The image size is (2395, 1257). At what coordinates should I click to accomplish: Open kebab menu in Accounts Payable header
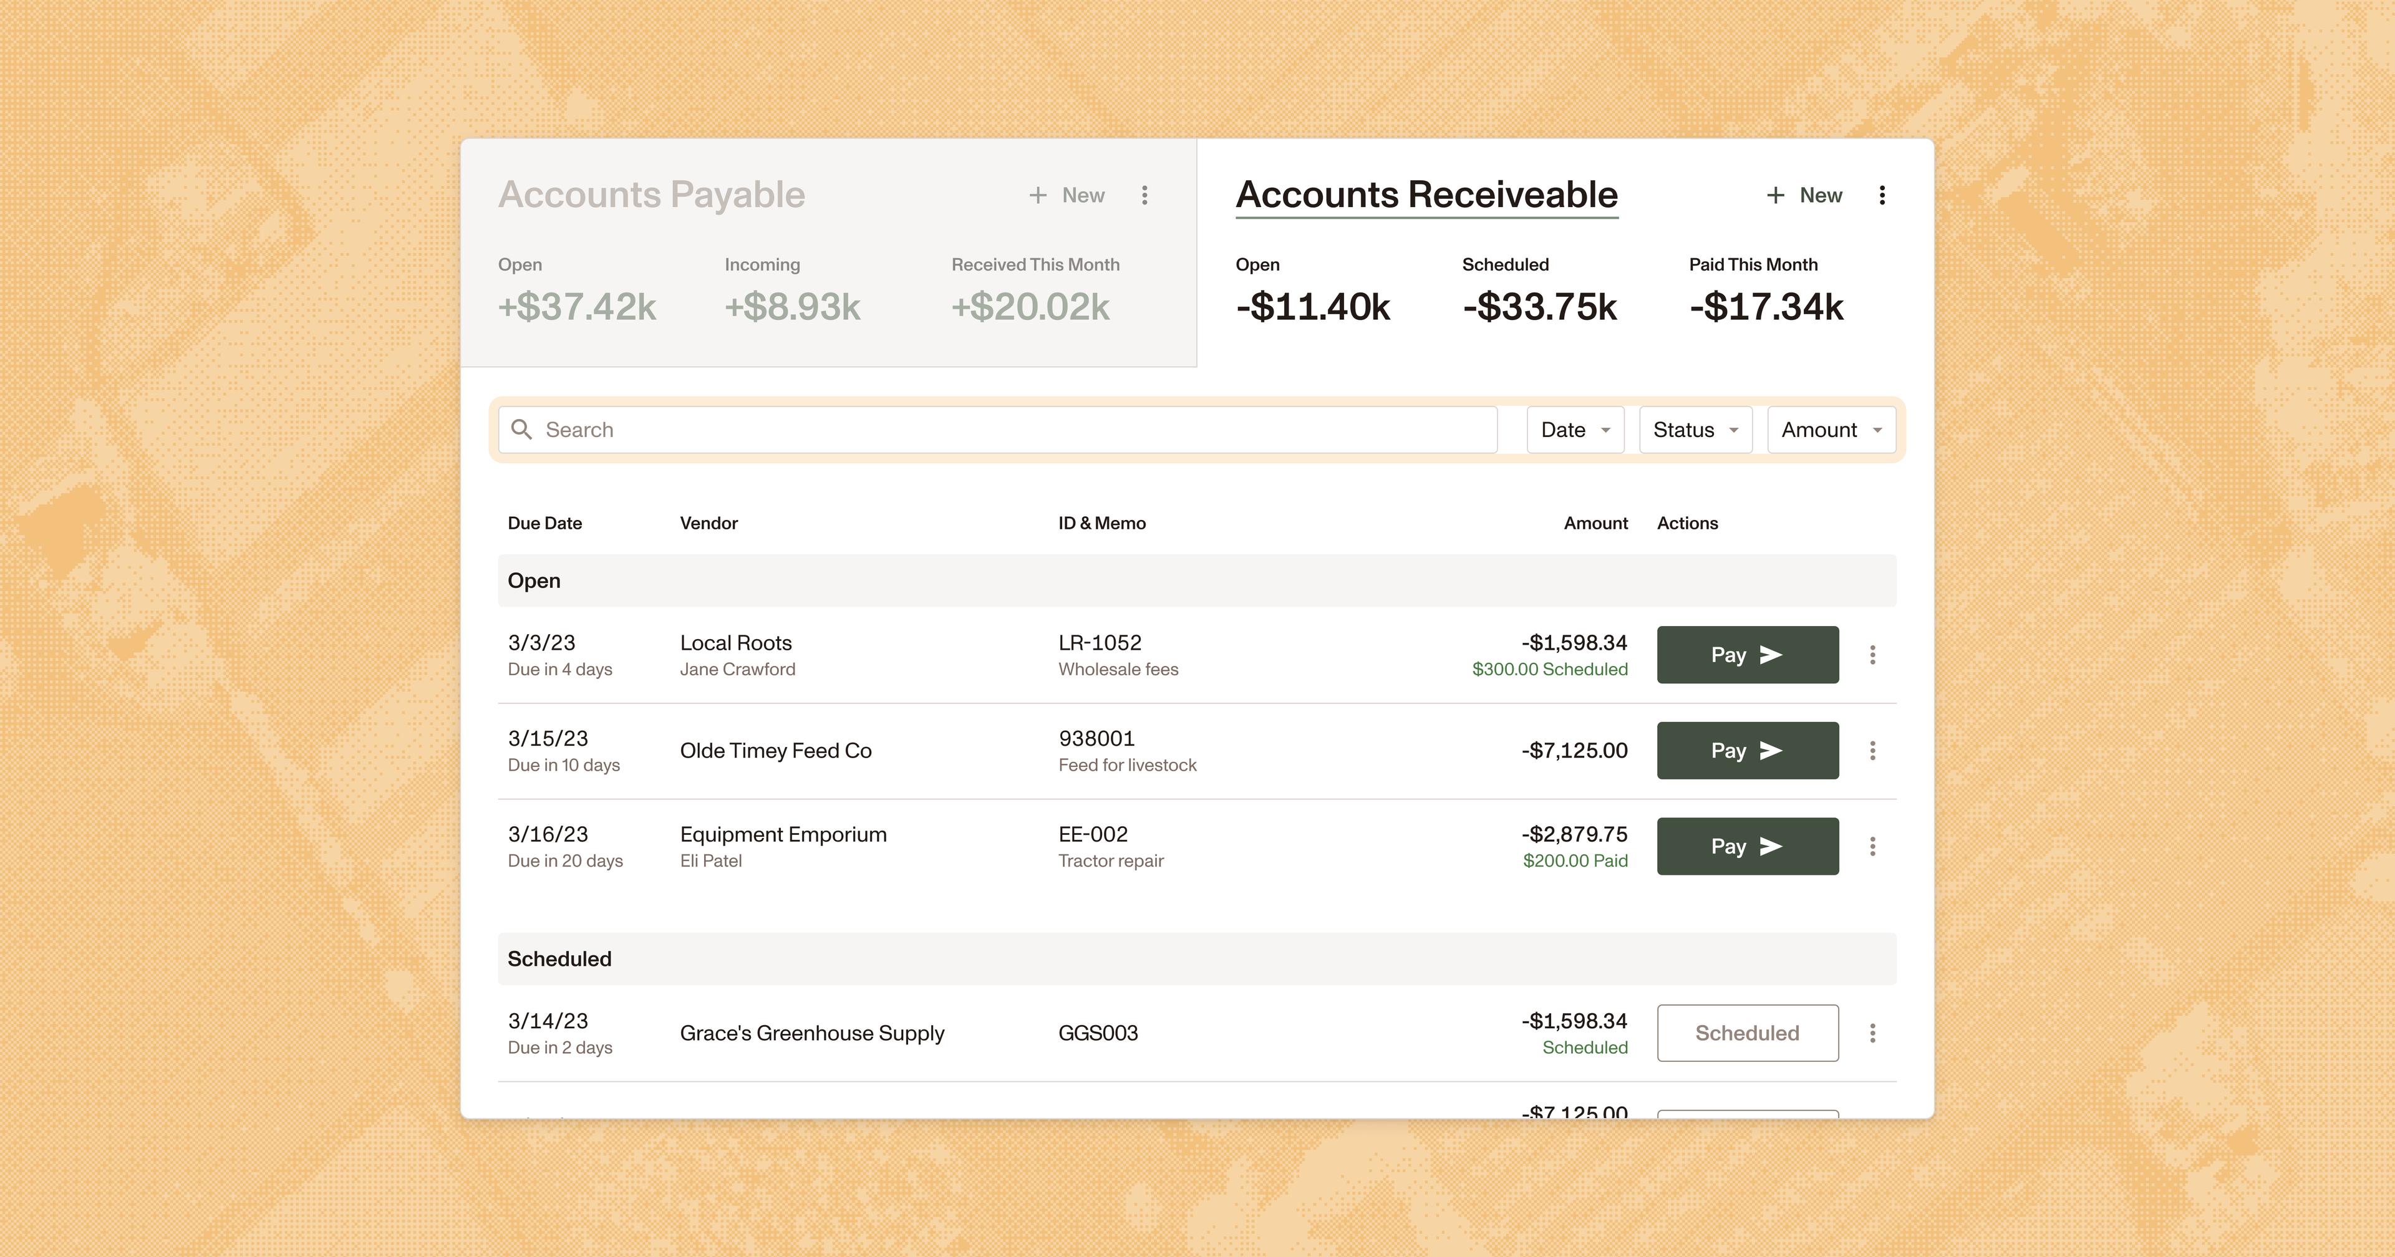[1144, 195]
